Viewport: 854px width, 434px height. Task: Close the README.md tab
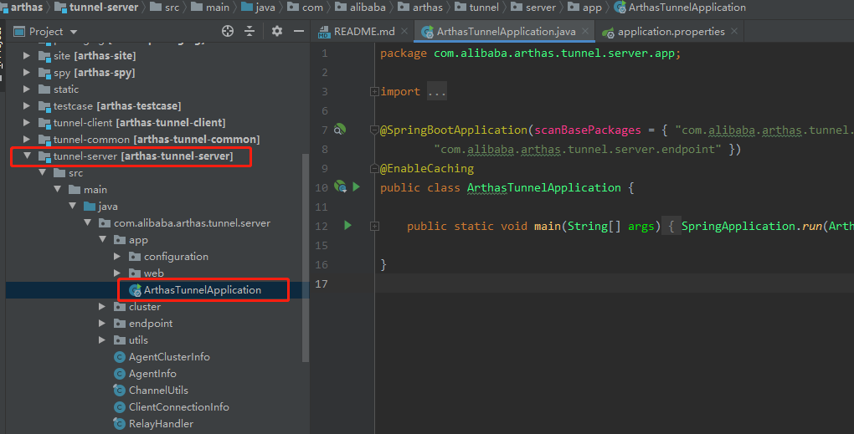click(x=404, y=31)
